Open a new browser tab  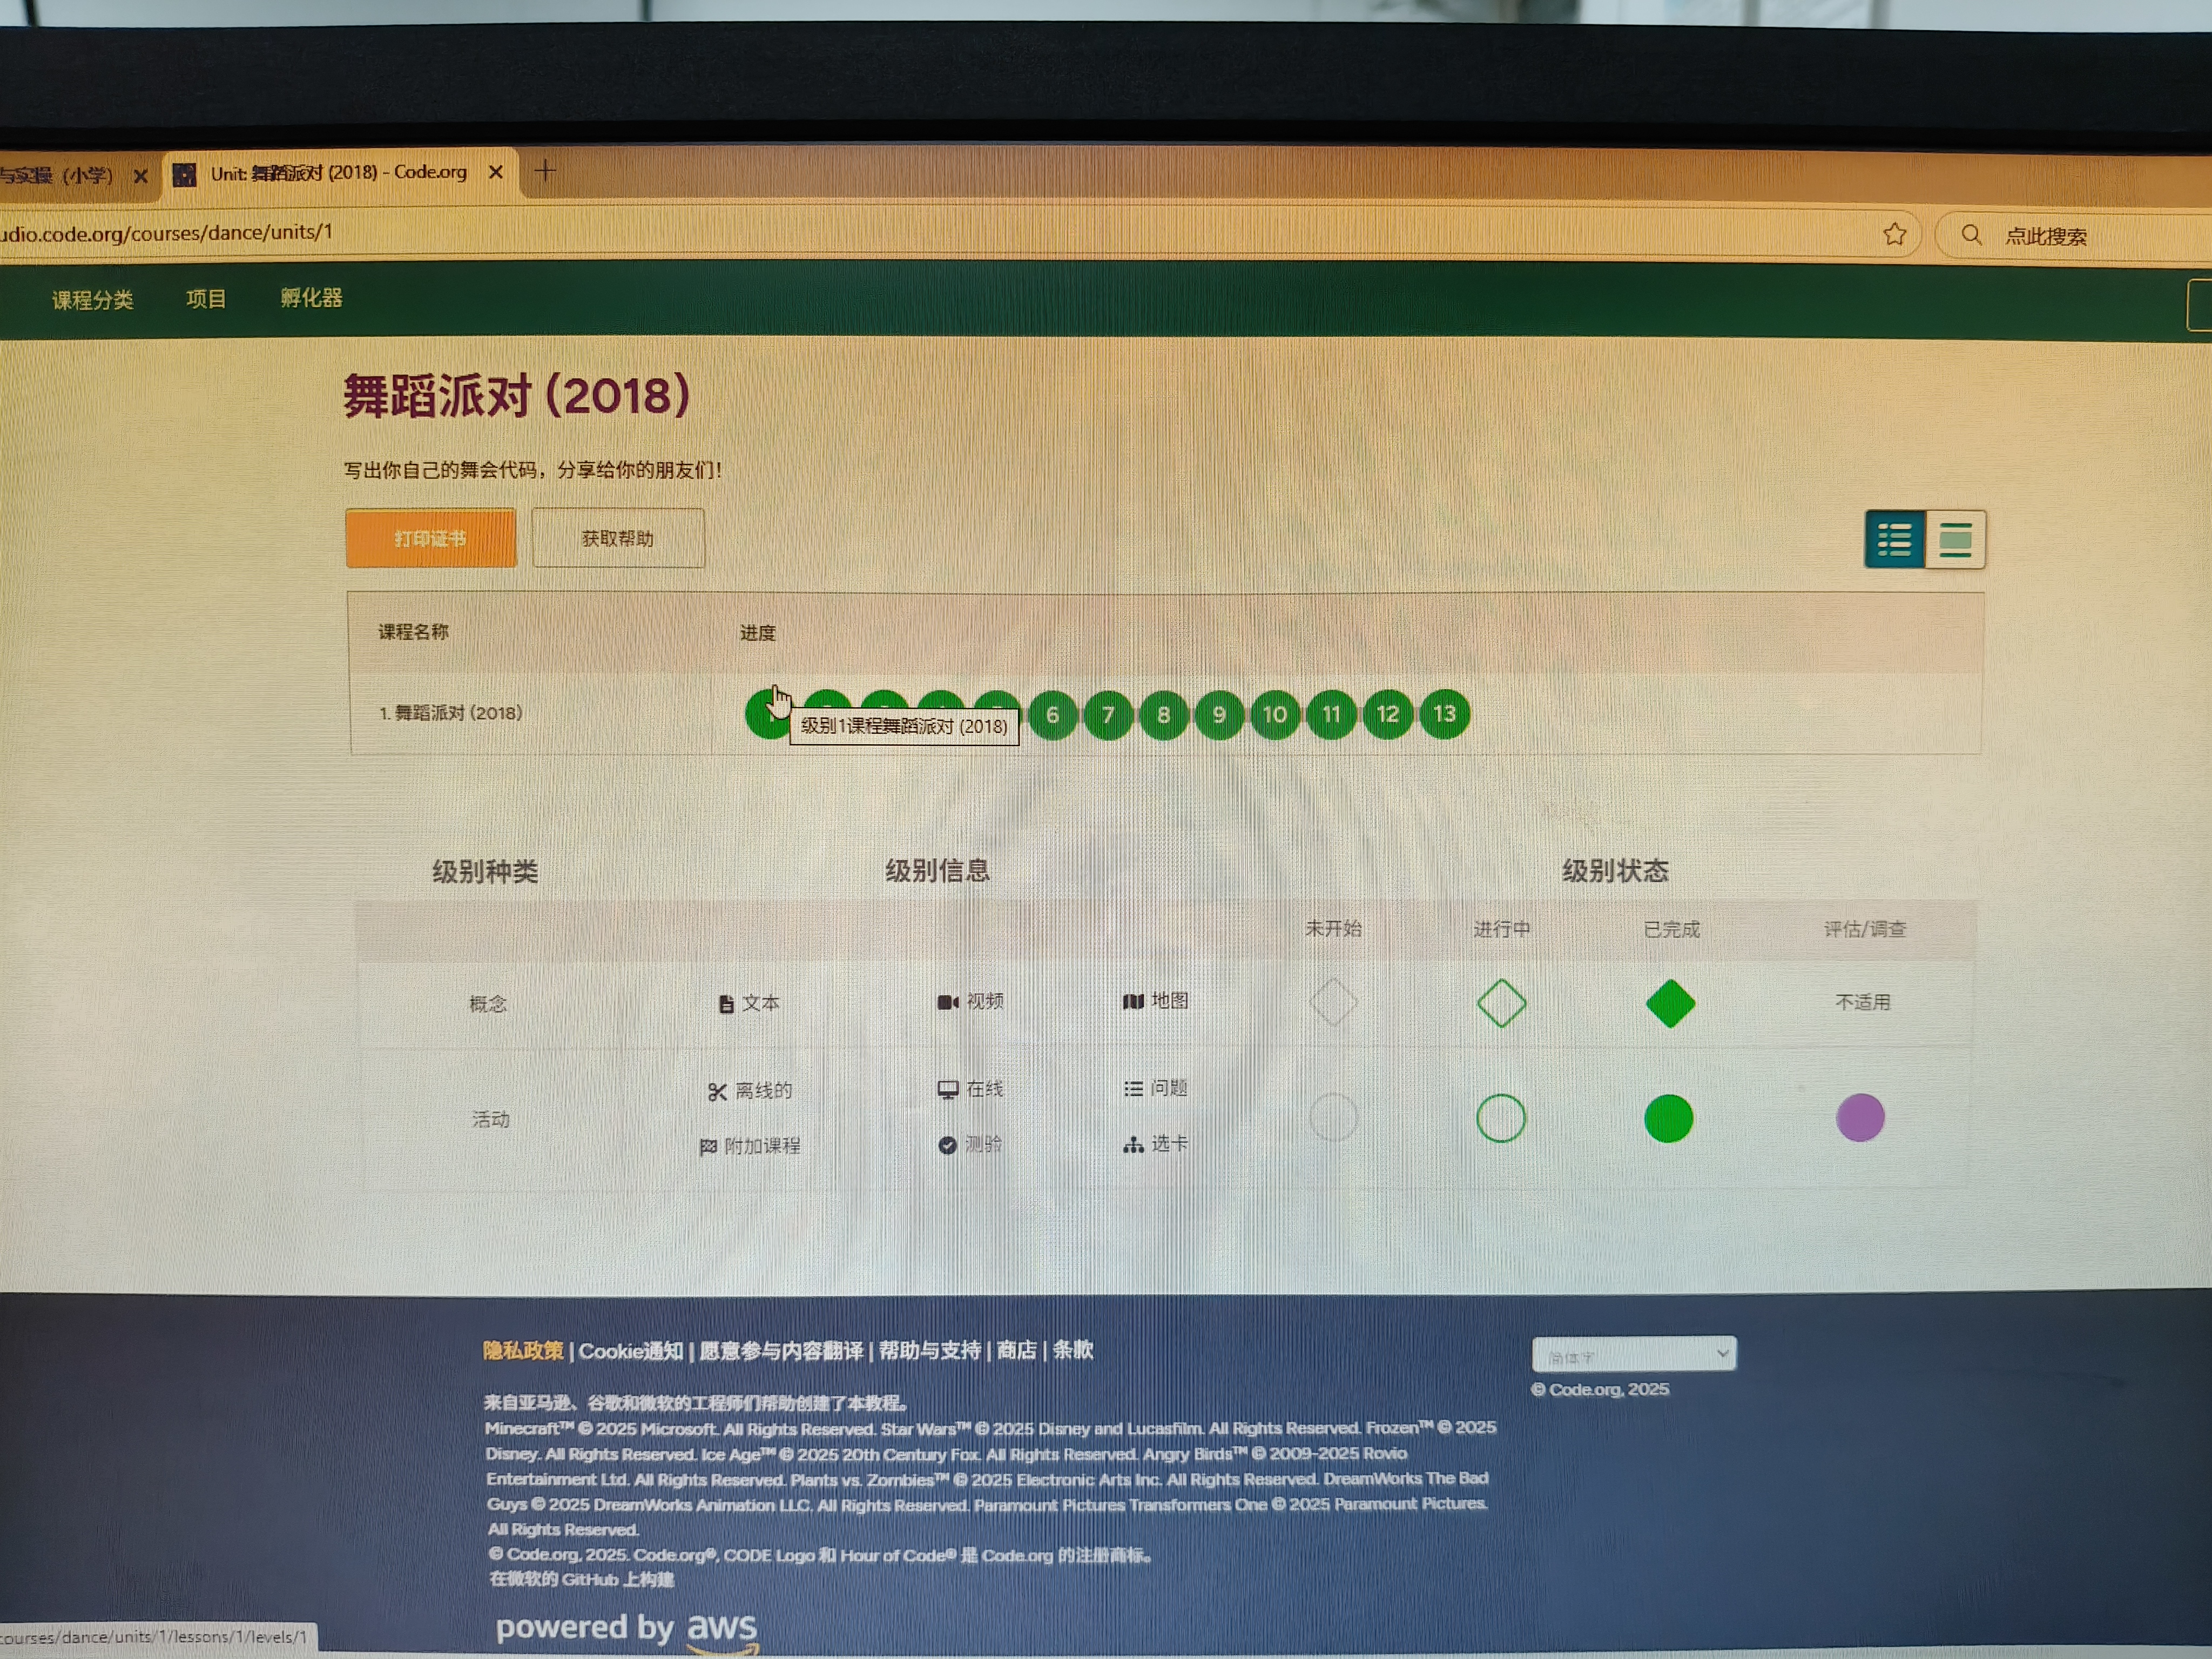(x=545, y=171)
